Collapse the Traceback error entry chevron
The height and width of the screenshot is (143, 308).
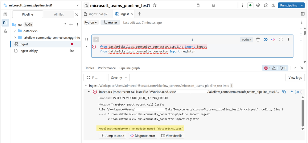click(90, 92)
